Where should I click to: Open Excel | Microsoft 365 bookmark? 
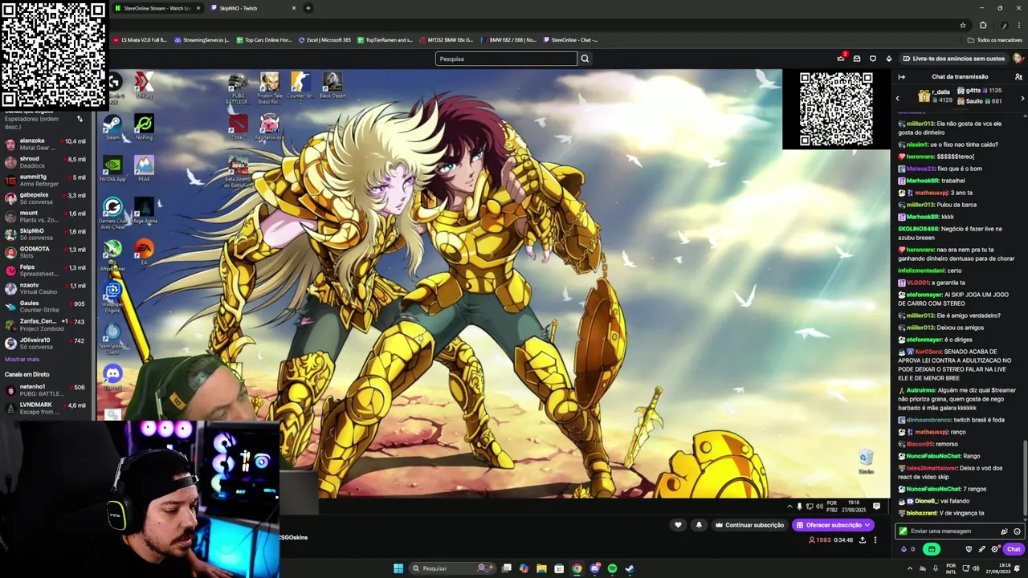324,39
